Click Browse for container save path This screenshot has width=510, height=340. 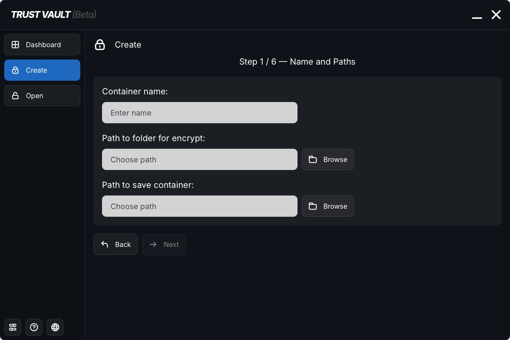point(328,206)
